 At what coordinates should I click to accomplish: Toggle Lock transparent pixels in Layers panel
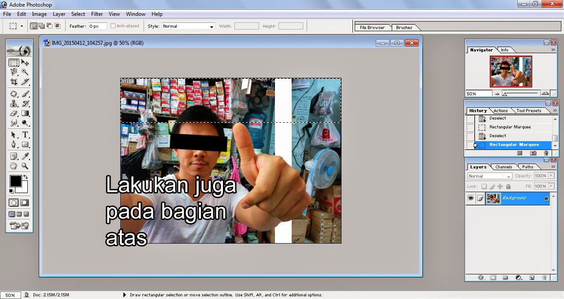484,186
